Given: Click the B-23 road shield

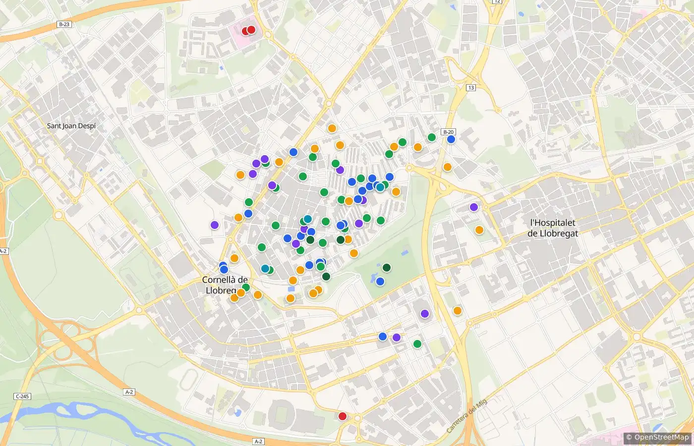Looking at the screenshot, I should coord(64,24).
